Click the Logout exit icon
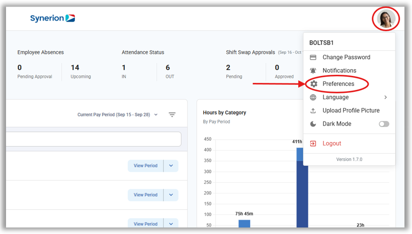This screenshot has width=412, height=234. [x=313, y=144]
